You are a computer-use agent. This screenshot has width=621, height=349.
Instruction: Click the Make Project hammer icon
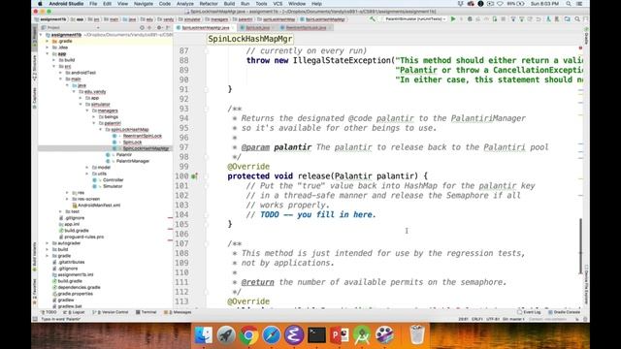pyautogui.click(x=373, y=19)
